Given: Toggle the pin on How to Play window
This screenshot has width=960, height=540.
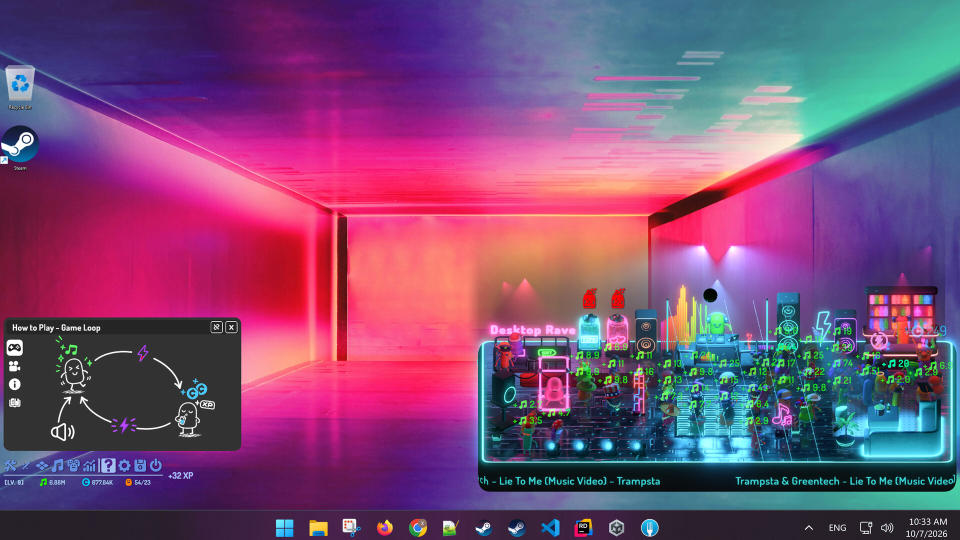Looking at the screenshot, I should click(x=216, y=327).
